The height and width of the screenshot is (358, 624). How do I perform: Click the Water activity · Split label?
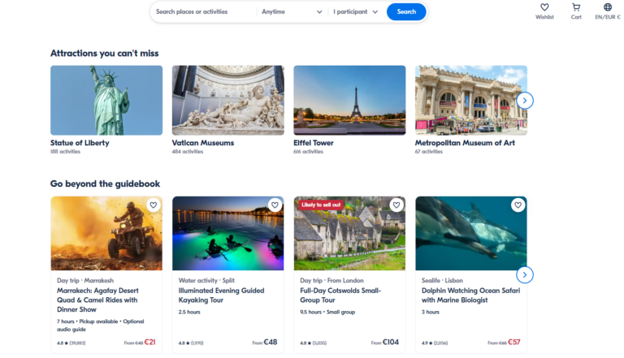[x=206, y=280]
